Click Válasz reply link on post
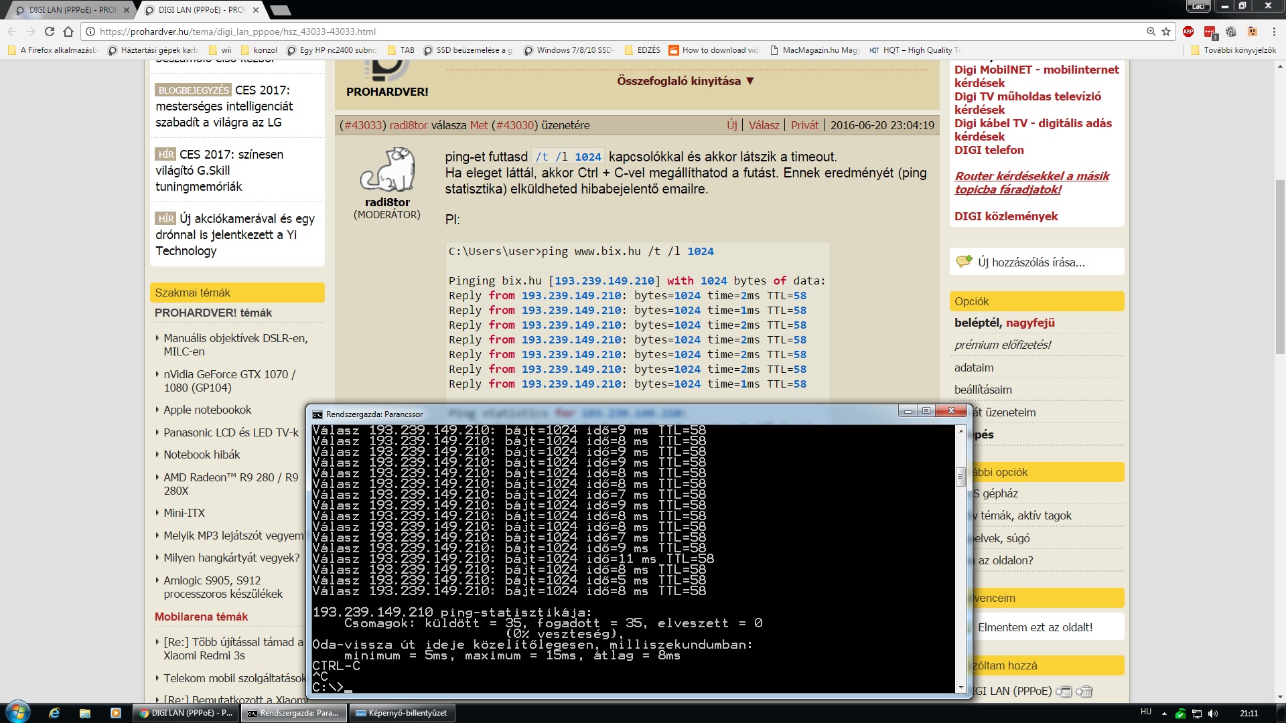The image size is (1286, 723). point(764,125)
